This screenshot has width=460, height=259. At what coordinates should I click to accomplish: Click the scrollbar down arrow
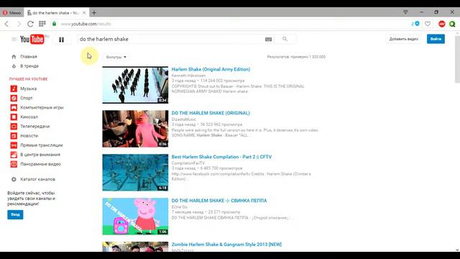[457, 250]
